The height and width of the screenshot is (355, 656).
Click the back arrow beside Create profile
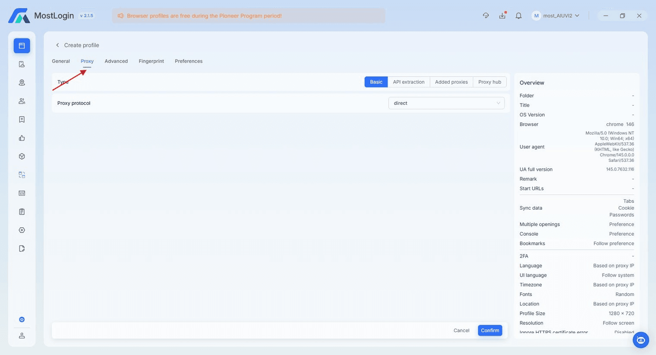click(57, 45)
